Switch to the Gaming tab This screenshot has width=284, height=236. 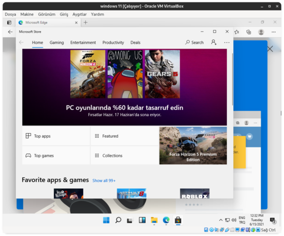57,42
